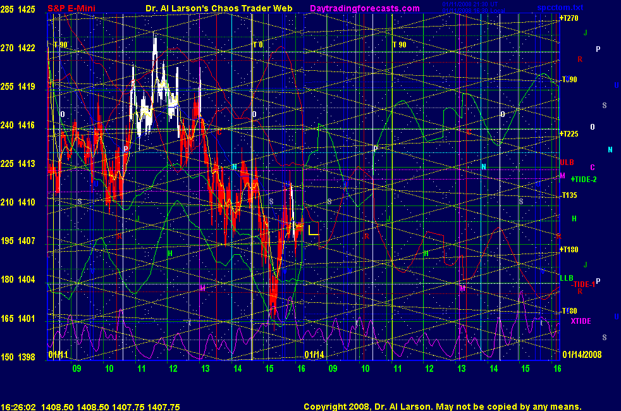
Task: Click the 150 1398 price axis label
Action: pos(18,357)
